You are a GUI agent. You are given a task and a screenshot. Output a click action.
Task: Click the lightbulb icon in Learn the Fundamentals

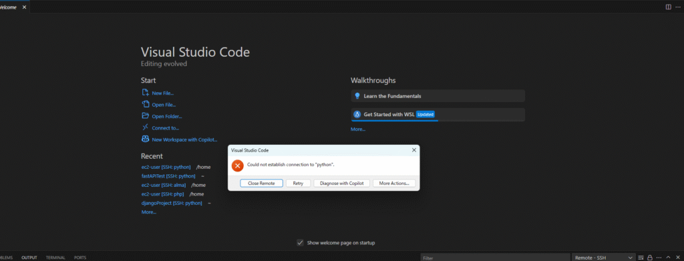(357, 96)
